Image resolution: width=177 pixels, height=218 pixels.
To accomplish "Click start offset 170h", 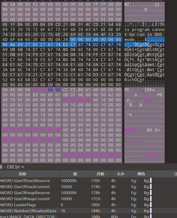I will tap(95, 181).
